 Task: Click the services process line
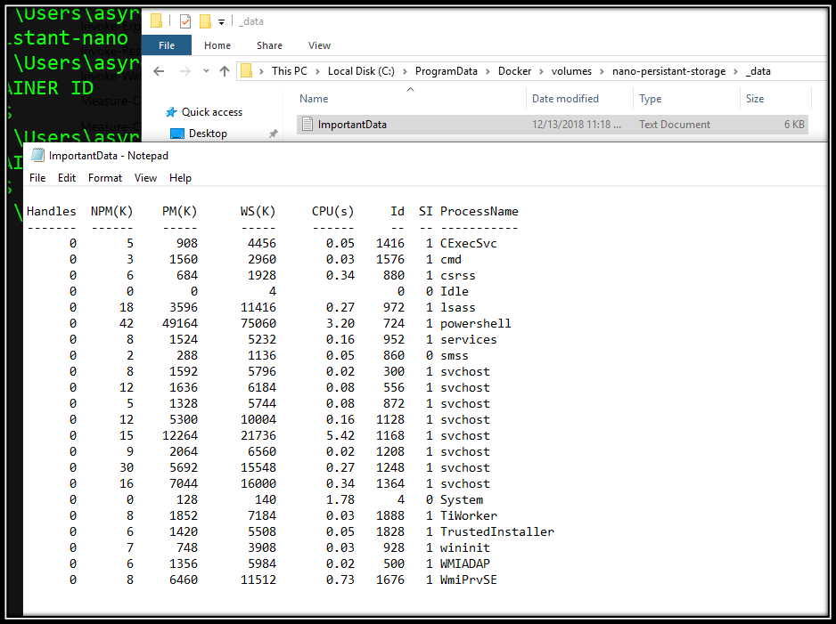(283, 339)
